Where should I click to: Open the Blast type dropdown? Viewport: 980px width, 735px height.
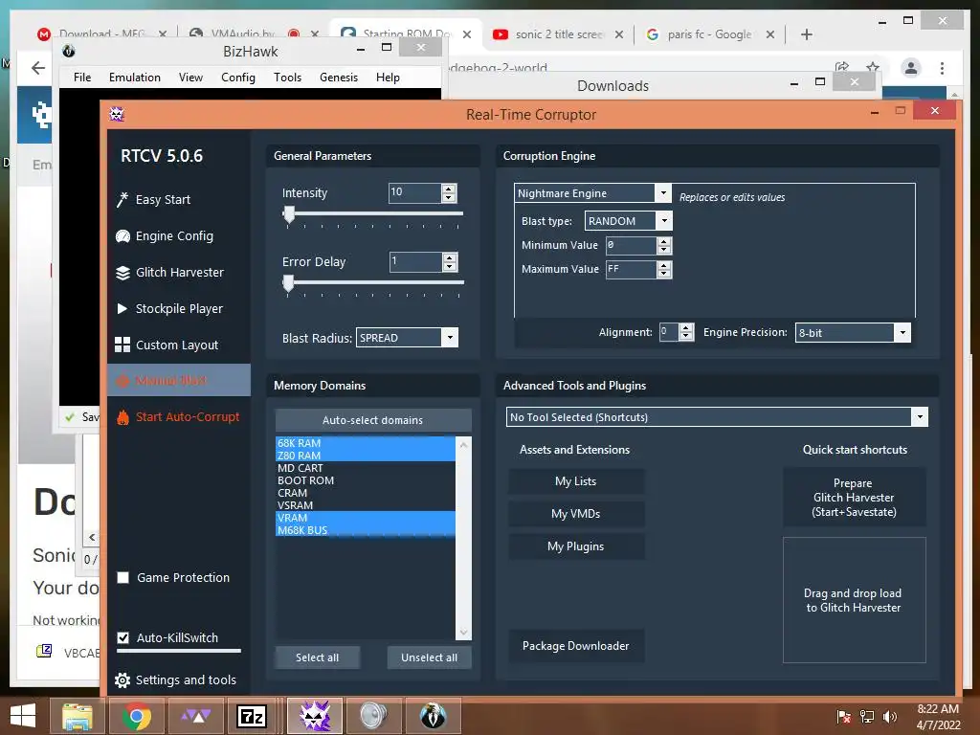pyautogui.click(x=664, y=221)
